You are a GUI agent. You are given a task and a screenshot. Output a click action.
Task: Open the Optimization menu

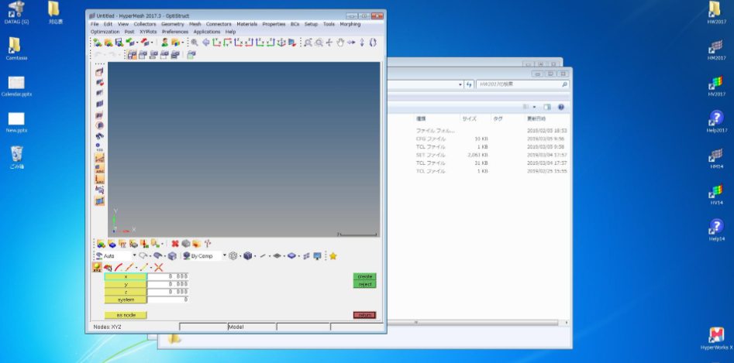click(105, 32)
